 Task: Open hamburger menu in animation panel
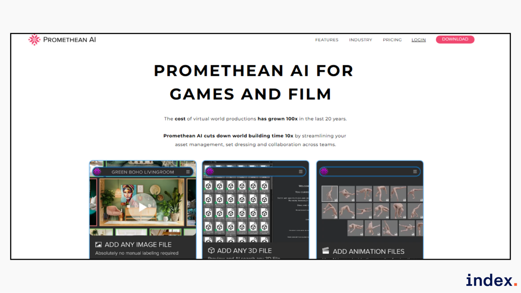coord(415,171)
